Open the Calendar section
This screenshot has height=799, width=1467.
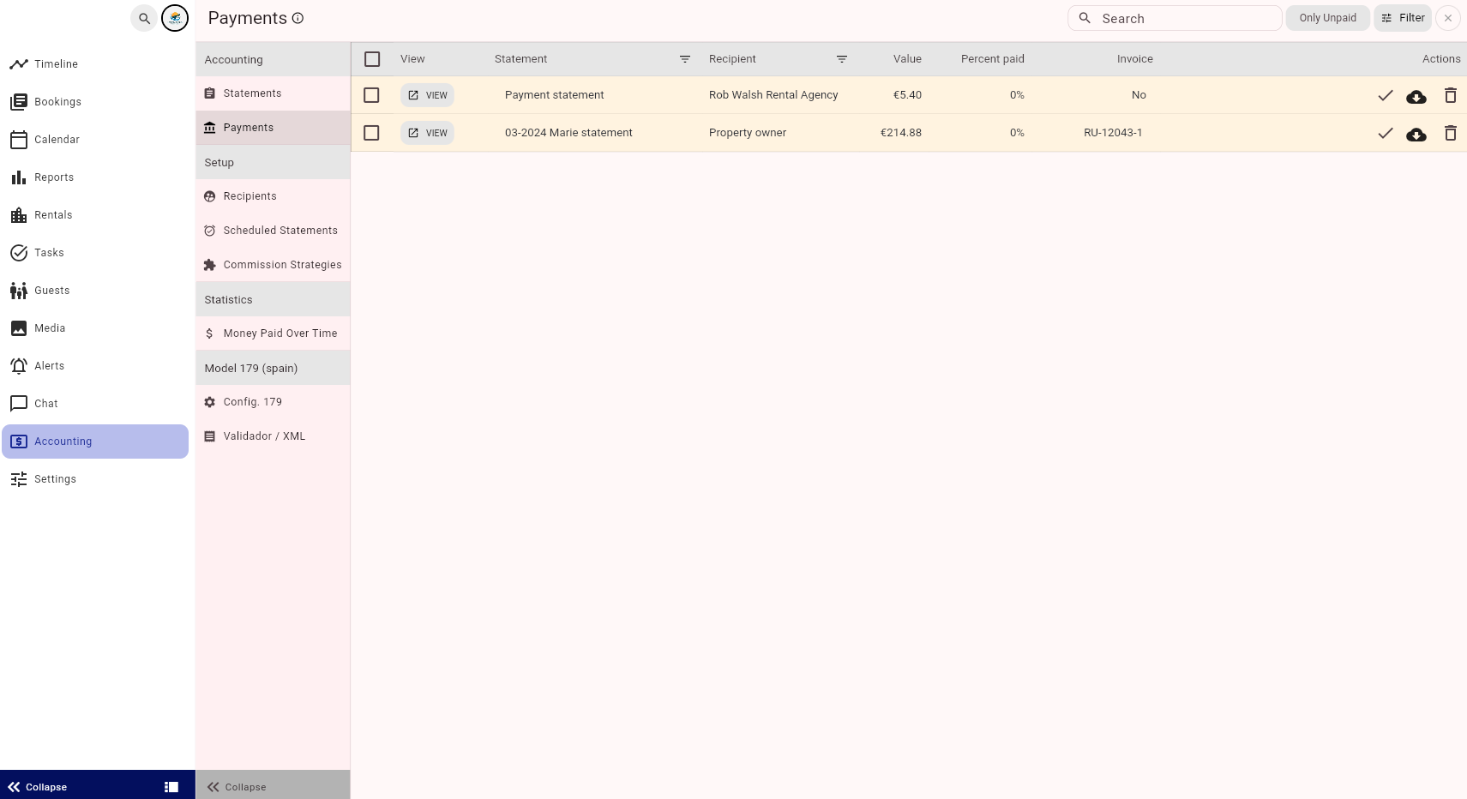click(x=95, y=140)
